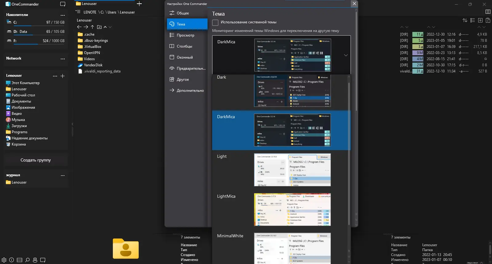
Task: Open the Общее settings tab
Action: point(187,13)
